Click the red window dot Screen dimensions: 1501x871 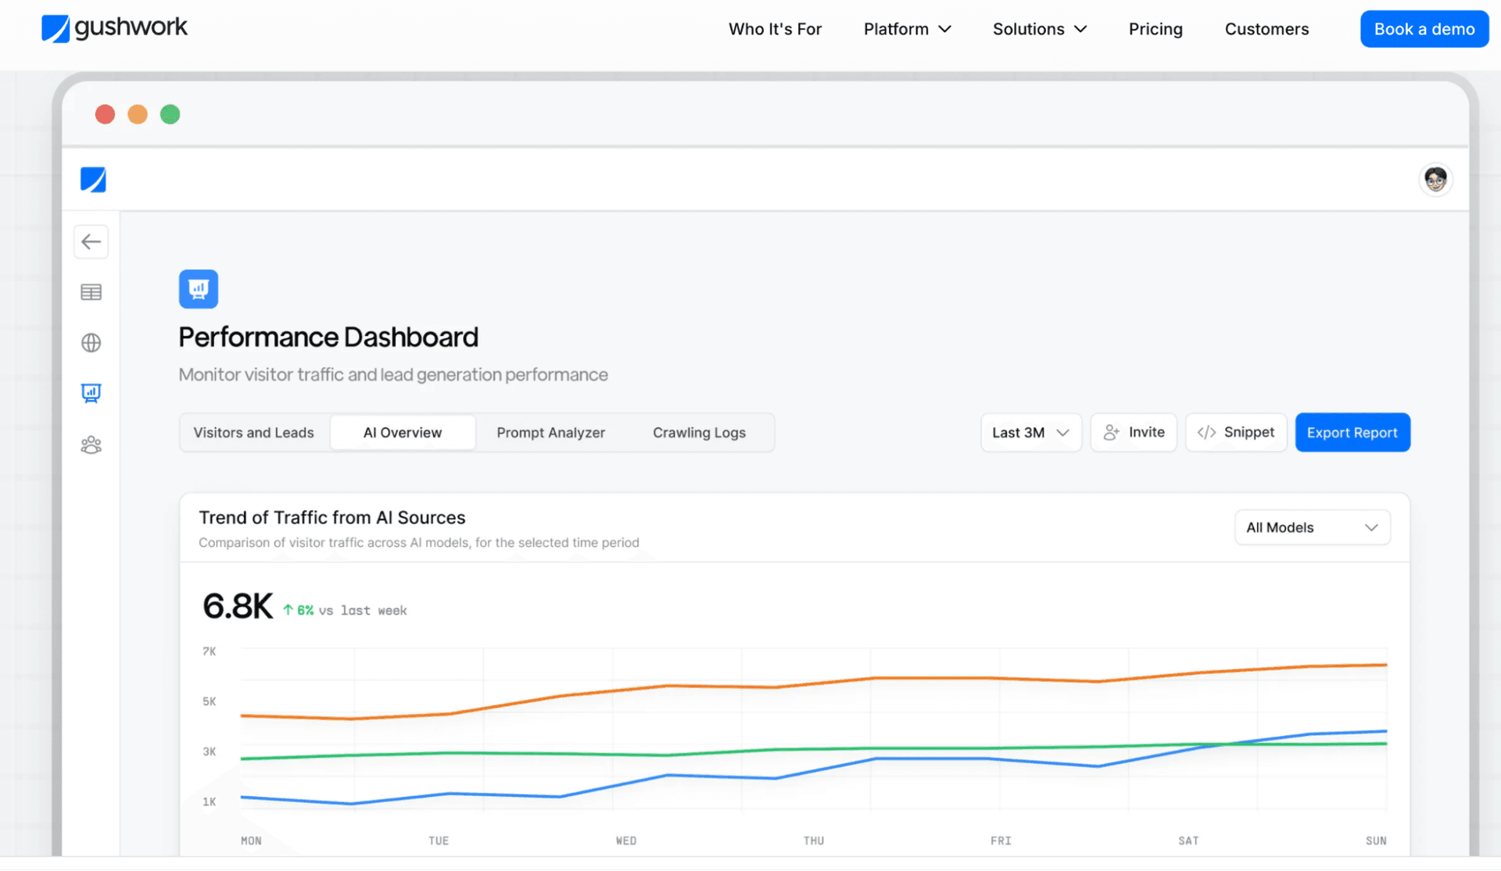[x=105, y=115]
